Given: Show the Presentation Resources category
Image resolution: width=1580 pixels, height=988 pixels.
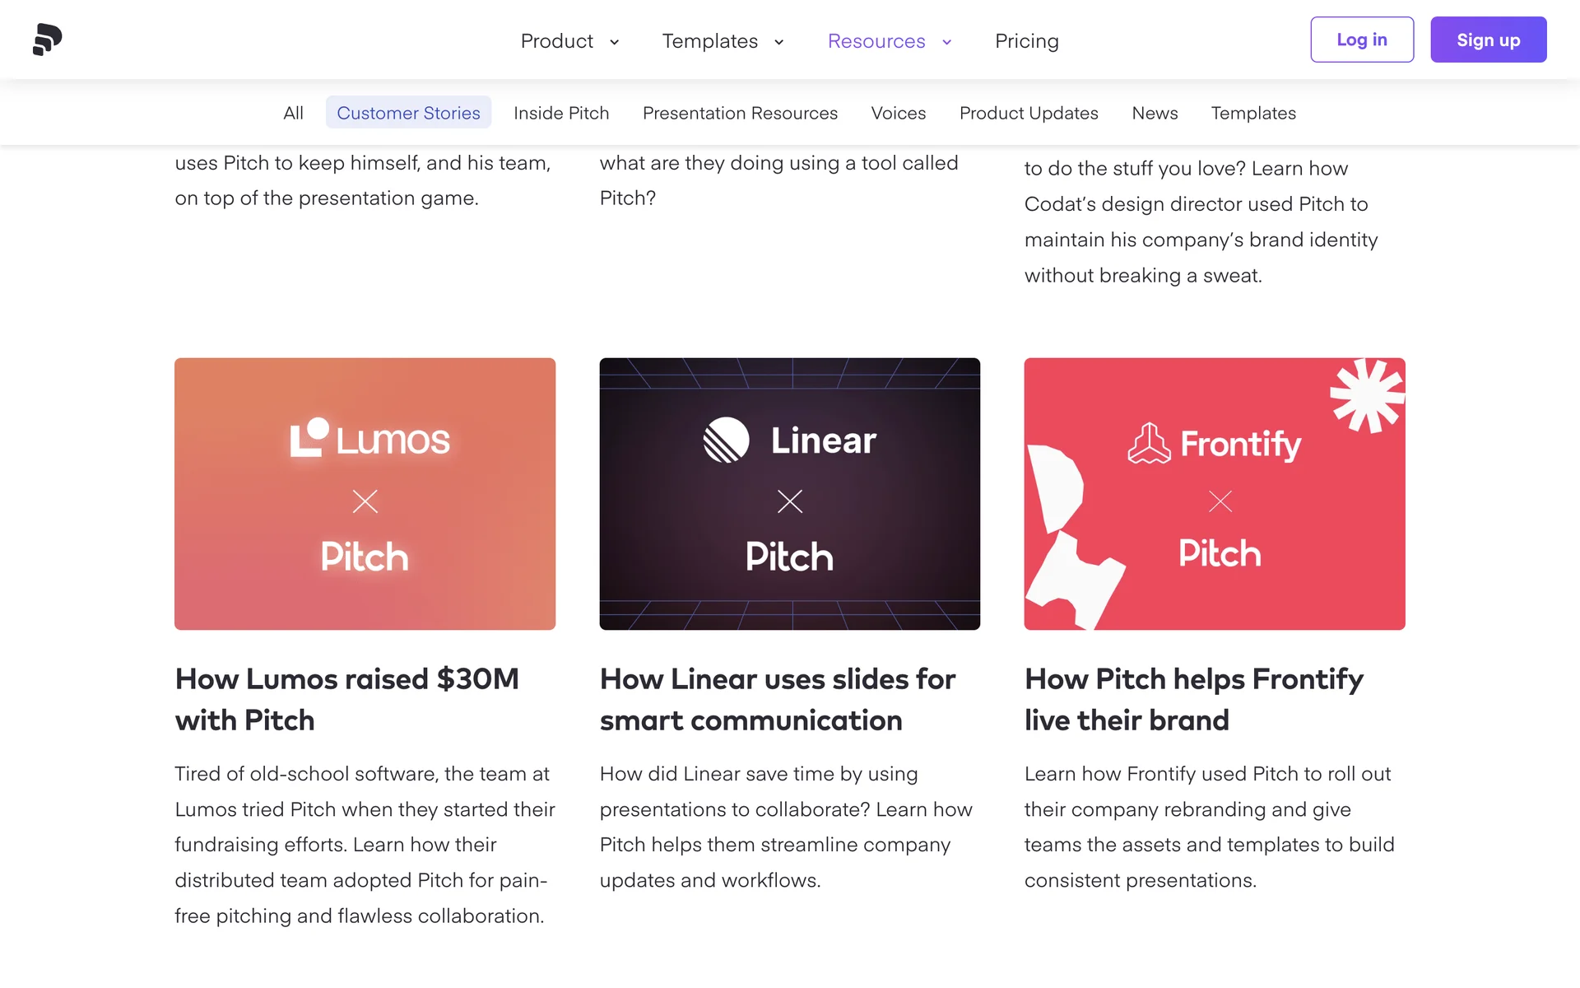Looking at the screenshot, I should [x=740, y=113].
